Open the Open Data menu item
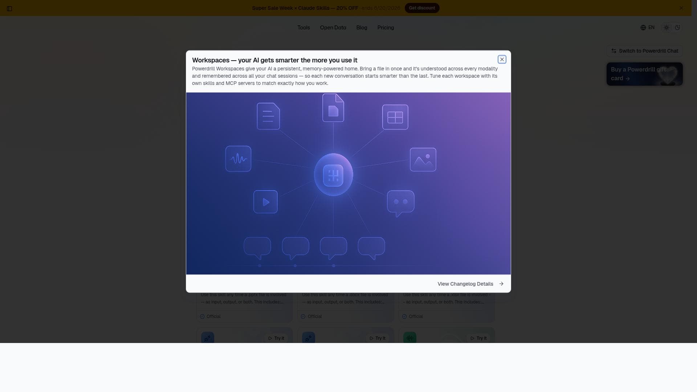Image resolution: width=697 pixels, height=392 pixels. [x=333, y=28]
